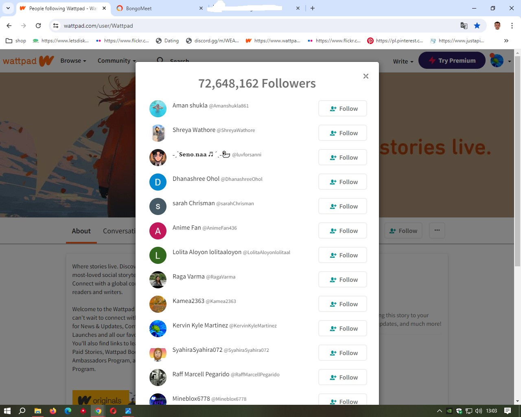Click the translate page icon
The height and width of the screenshot is (417, 521).
click(464, 26)
